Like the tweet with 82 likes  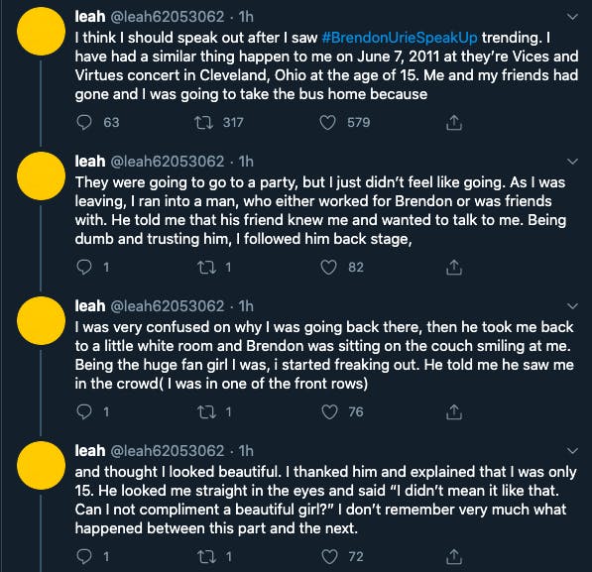click(328, 268)
